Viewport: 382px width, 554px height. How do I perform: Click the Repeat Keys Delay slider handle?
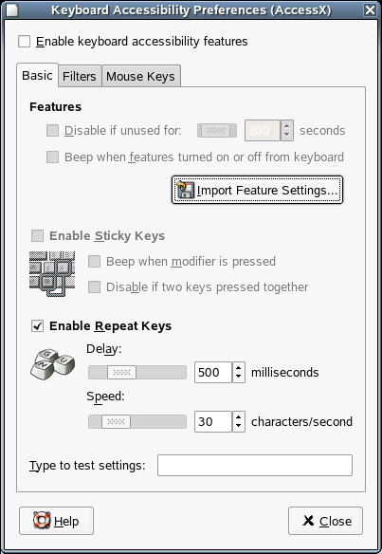(x=121, y=373)
